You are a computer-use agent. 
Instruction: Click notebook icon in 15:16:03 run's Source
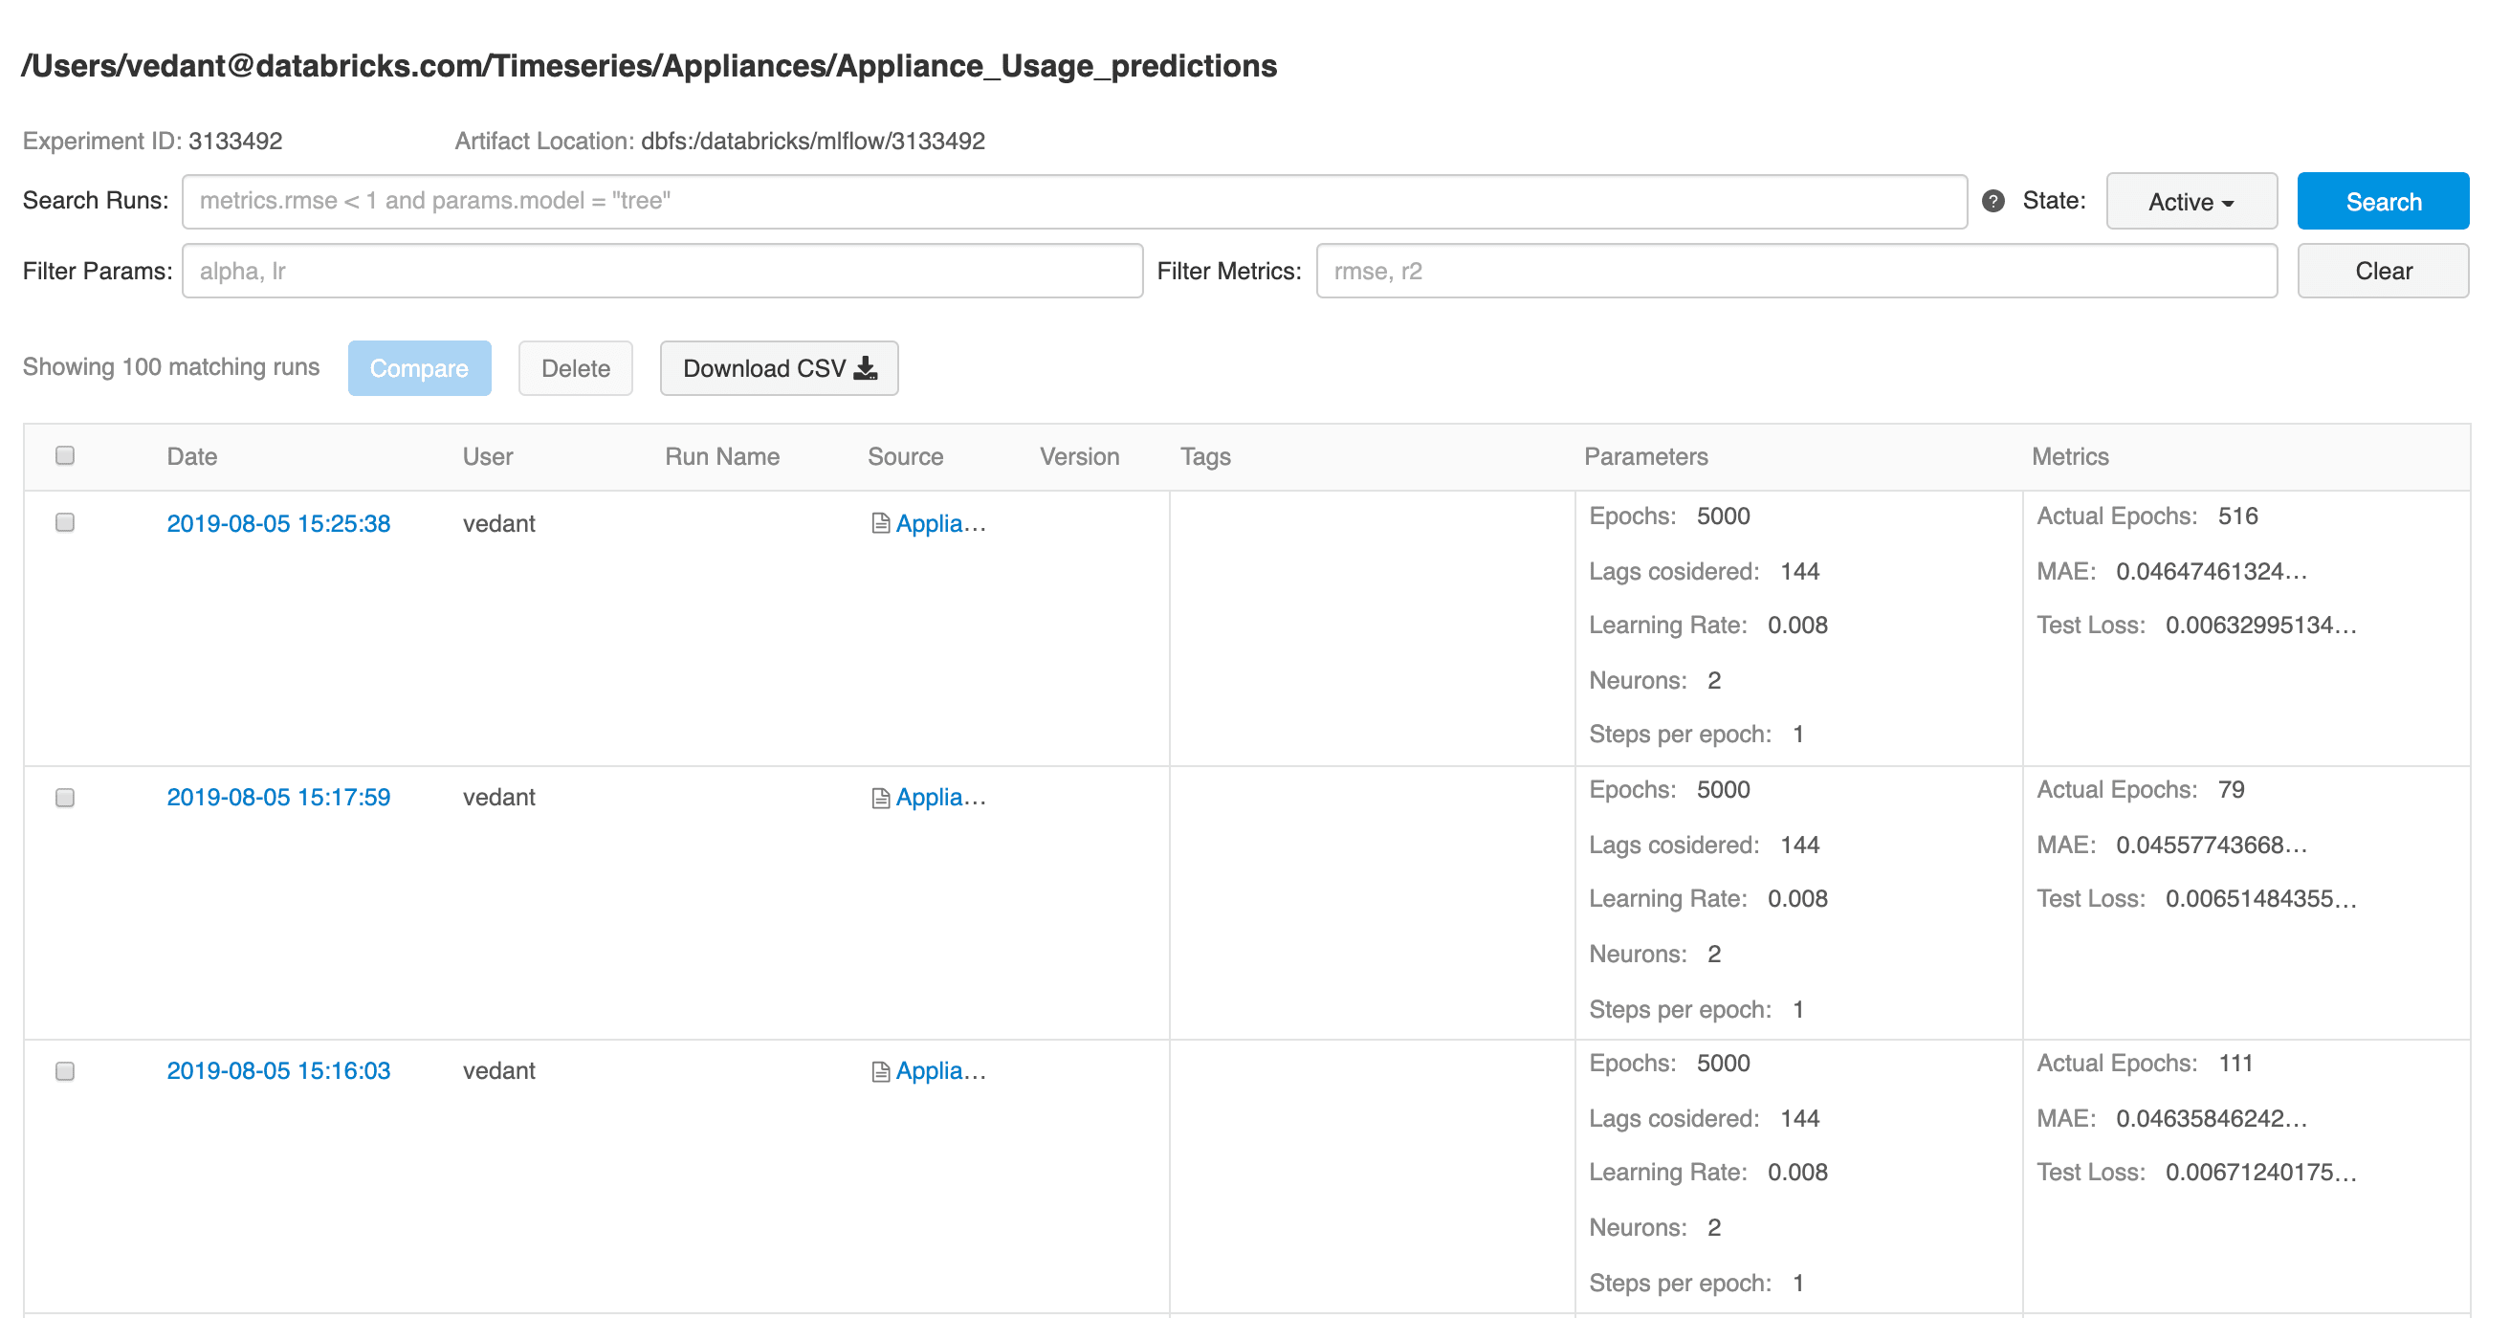tap(880, 1071)
